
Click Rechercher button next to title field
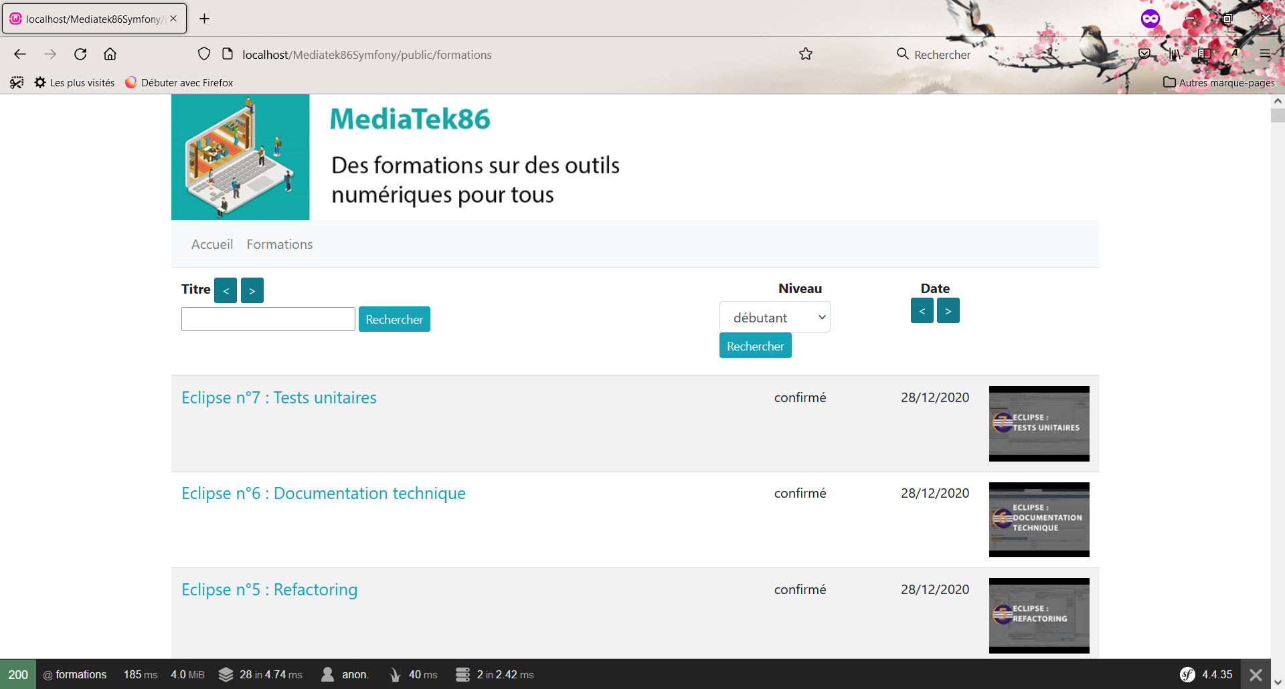[x=394, y=319]
